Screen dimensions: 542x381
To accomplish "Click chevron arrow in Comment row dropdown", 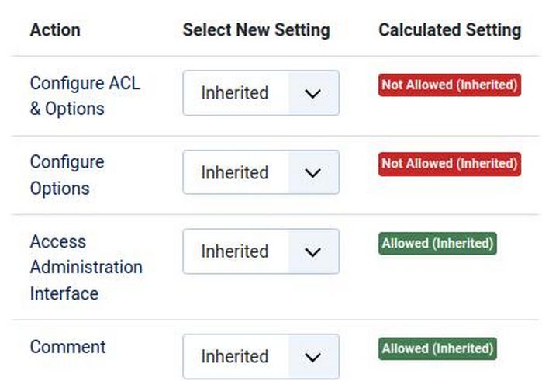I will (312, 357).
